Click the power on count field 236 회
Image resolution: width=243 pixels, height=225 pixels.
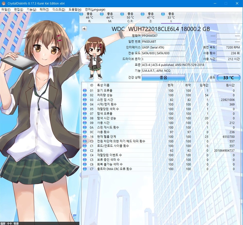click(229, 53)
